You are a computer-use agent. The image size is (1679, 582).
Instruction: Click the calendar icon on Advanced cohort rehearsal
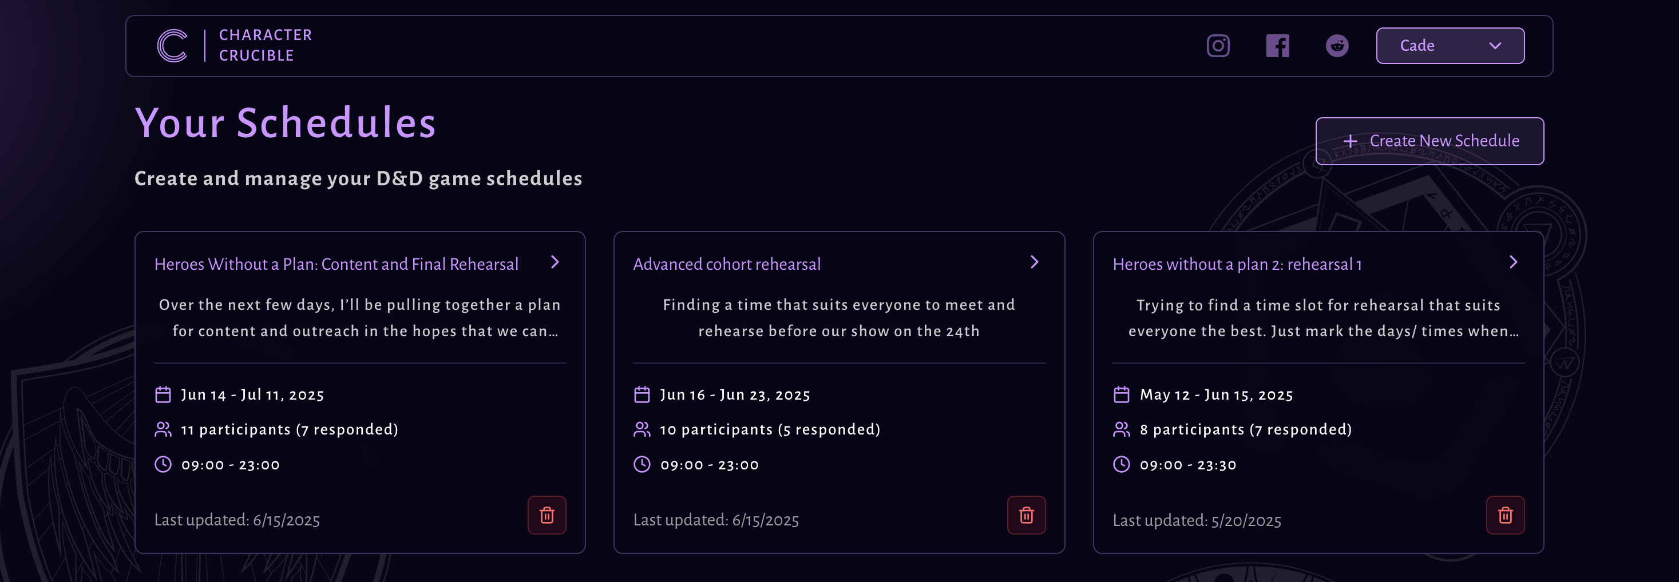point(642,393)
